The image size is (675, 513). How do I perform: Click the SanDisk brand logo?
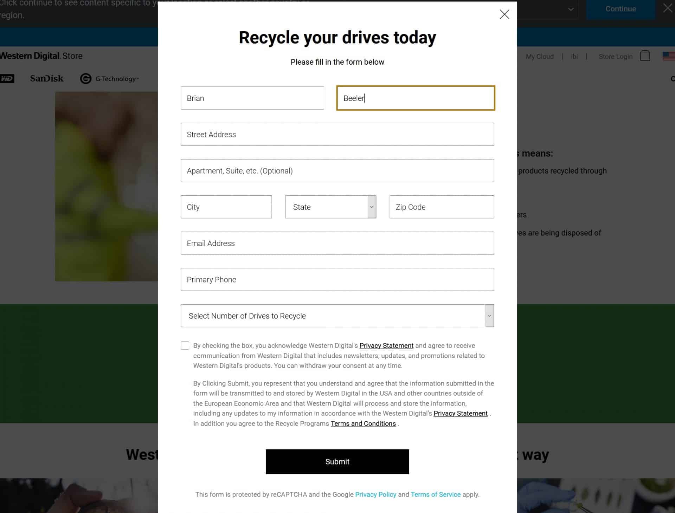pos(47,78)
